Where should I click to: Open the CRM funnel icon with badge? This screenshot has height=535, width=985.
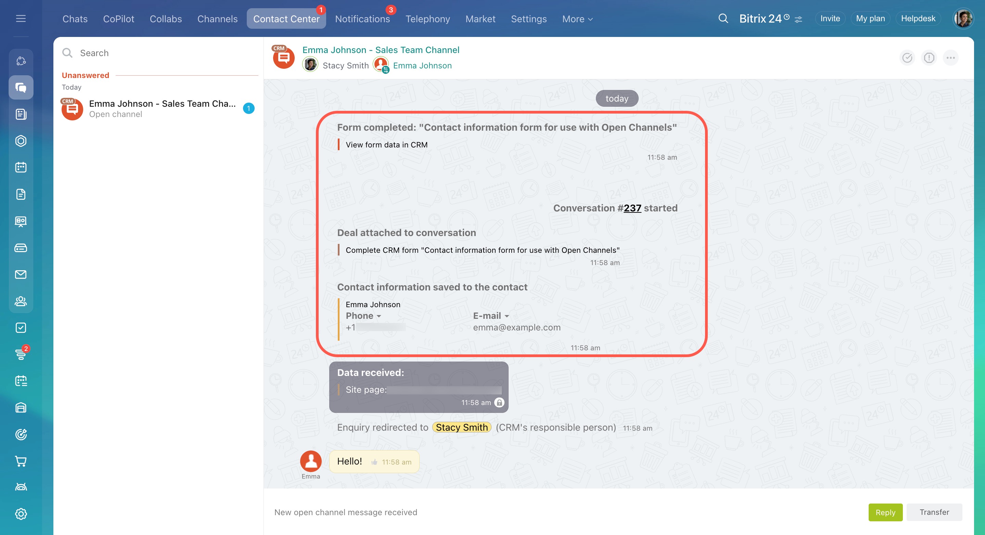21,354
